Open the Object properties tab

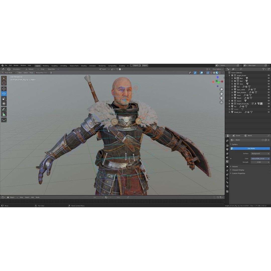pyautogui.click(x=227, y=166)
